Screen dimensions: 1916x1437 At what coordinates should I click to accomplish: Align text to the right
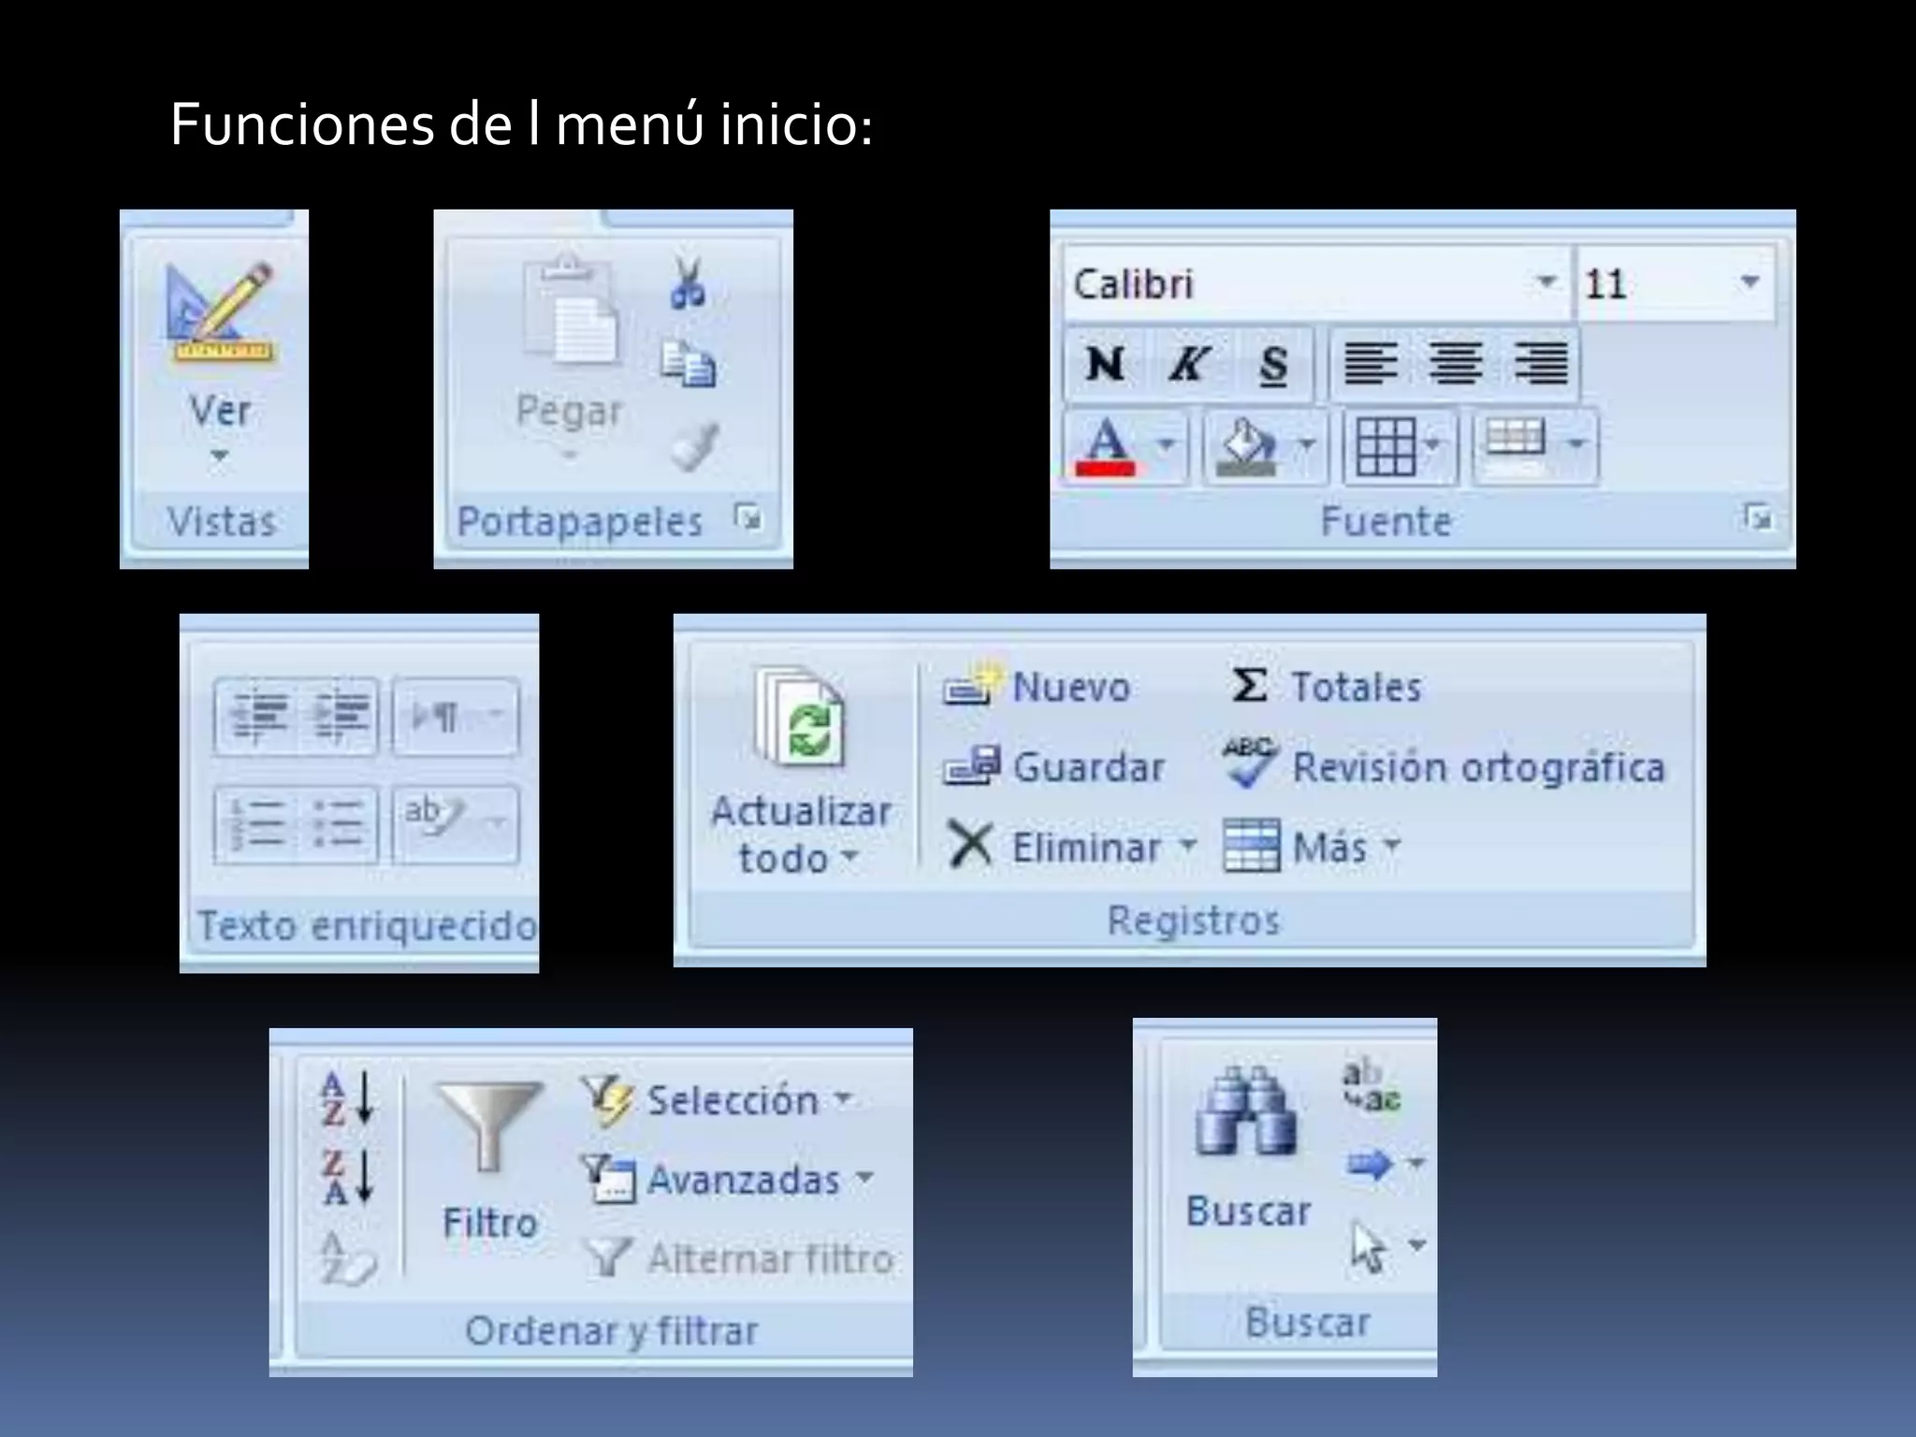pos(1541,363)
